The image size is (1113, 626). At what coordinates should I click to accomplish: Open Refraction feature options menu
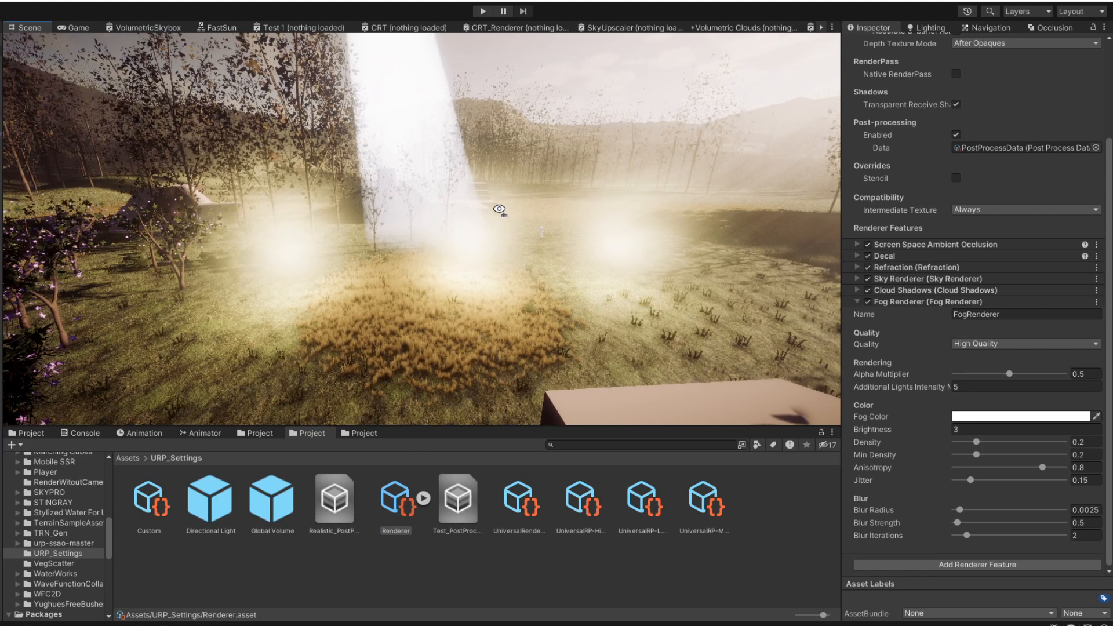(1096, 267)
